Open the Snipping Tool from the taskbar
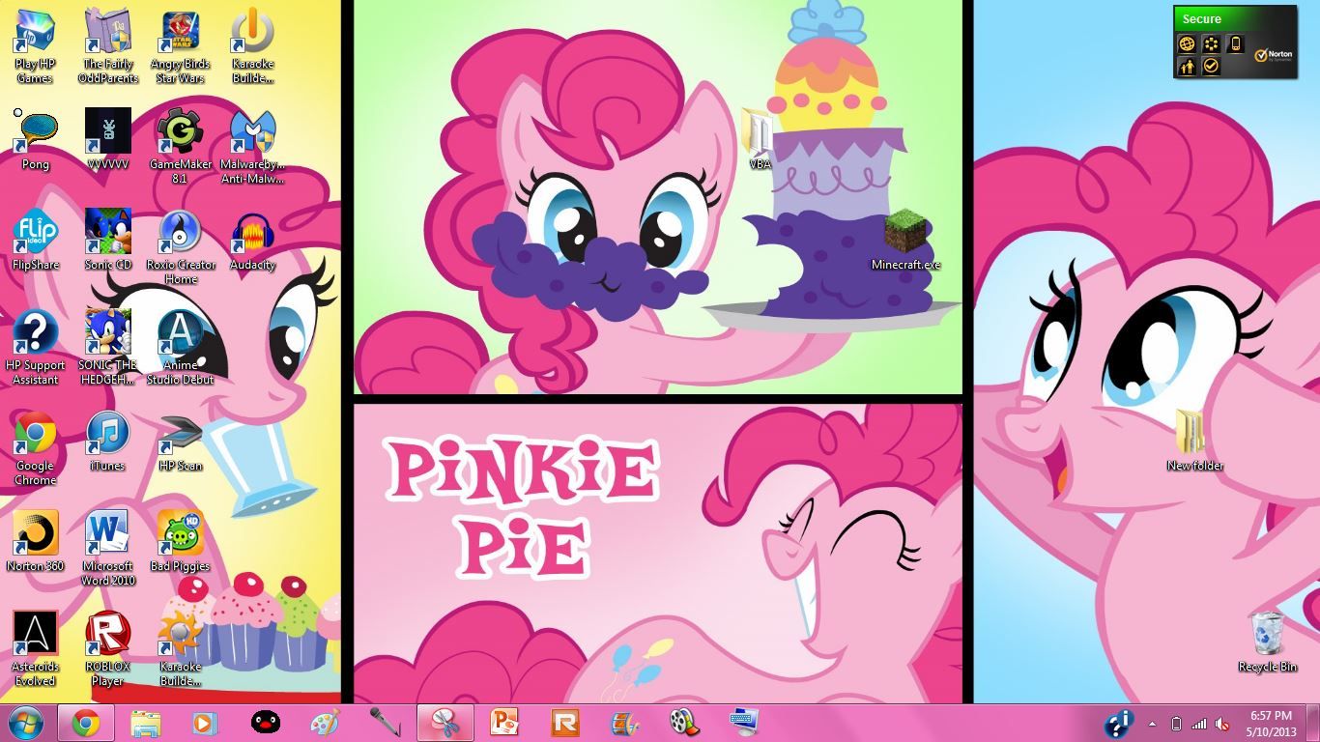 pyautogui.click(x=445, y=722)
